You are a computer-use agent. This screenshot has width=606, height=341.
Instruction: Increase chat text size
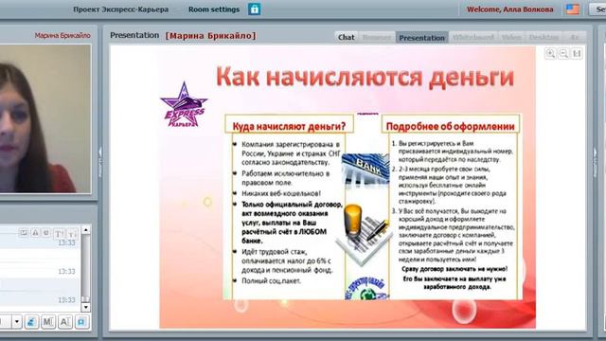point(59,234)
